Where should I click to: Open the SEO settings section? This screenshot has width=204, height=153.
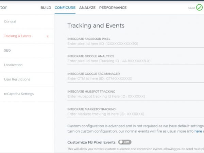point(7,50)
